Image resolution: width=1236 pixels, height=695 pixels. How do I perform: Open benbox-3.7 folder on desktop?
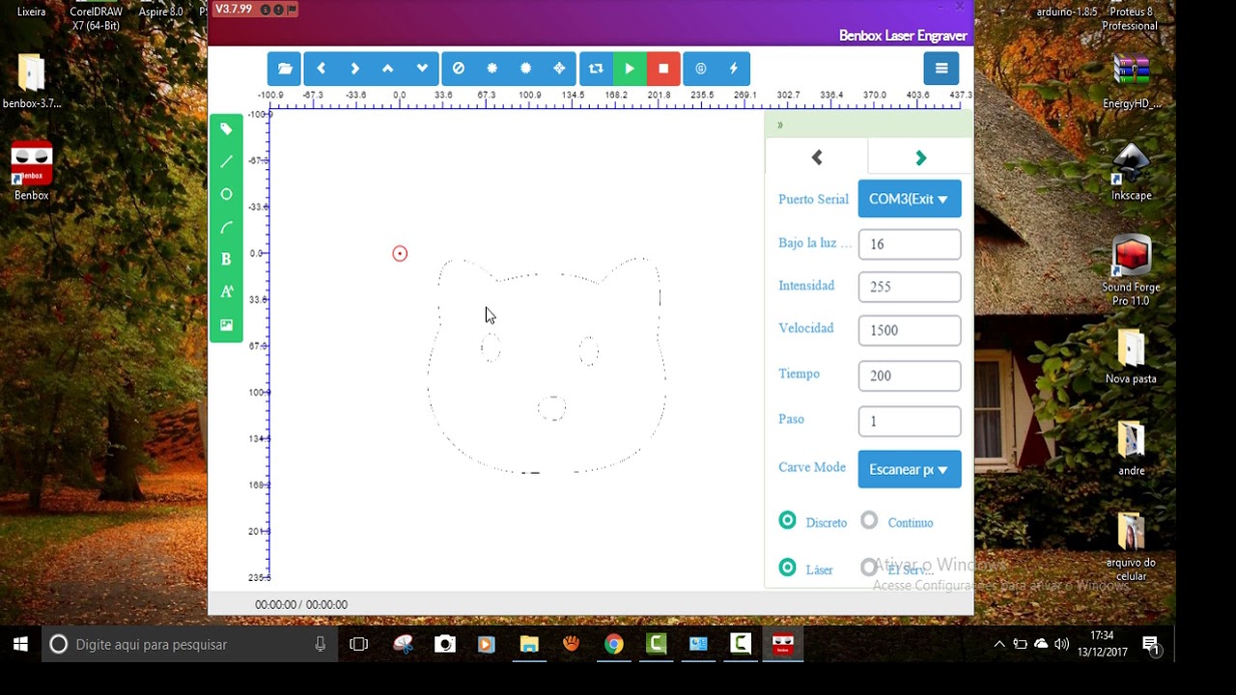[x=31, y=81]
